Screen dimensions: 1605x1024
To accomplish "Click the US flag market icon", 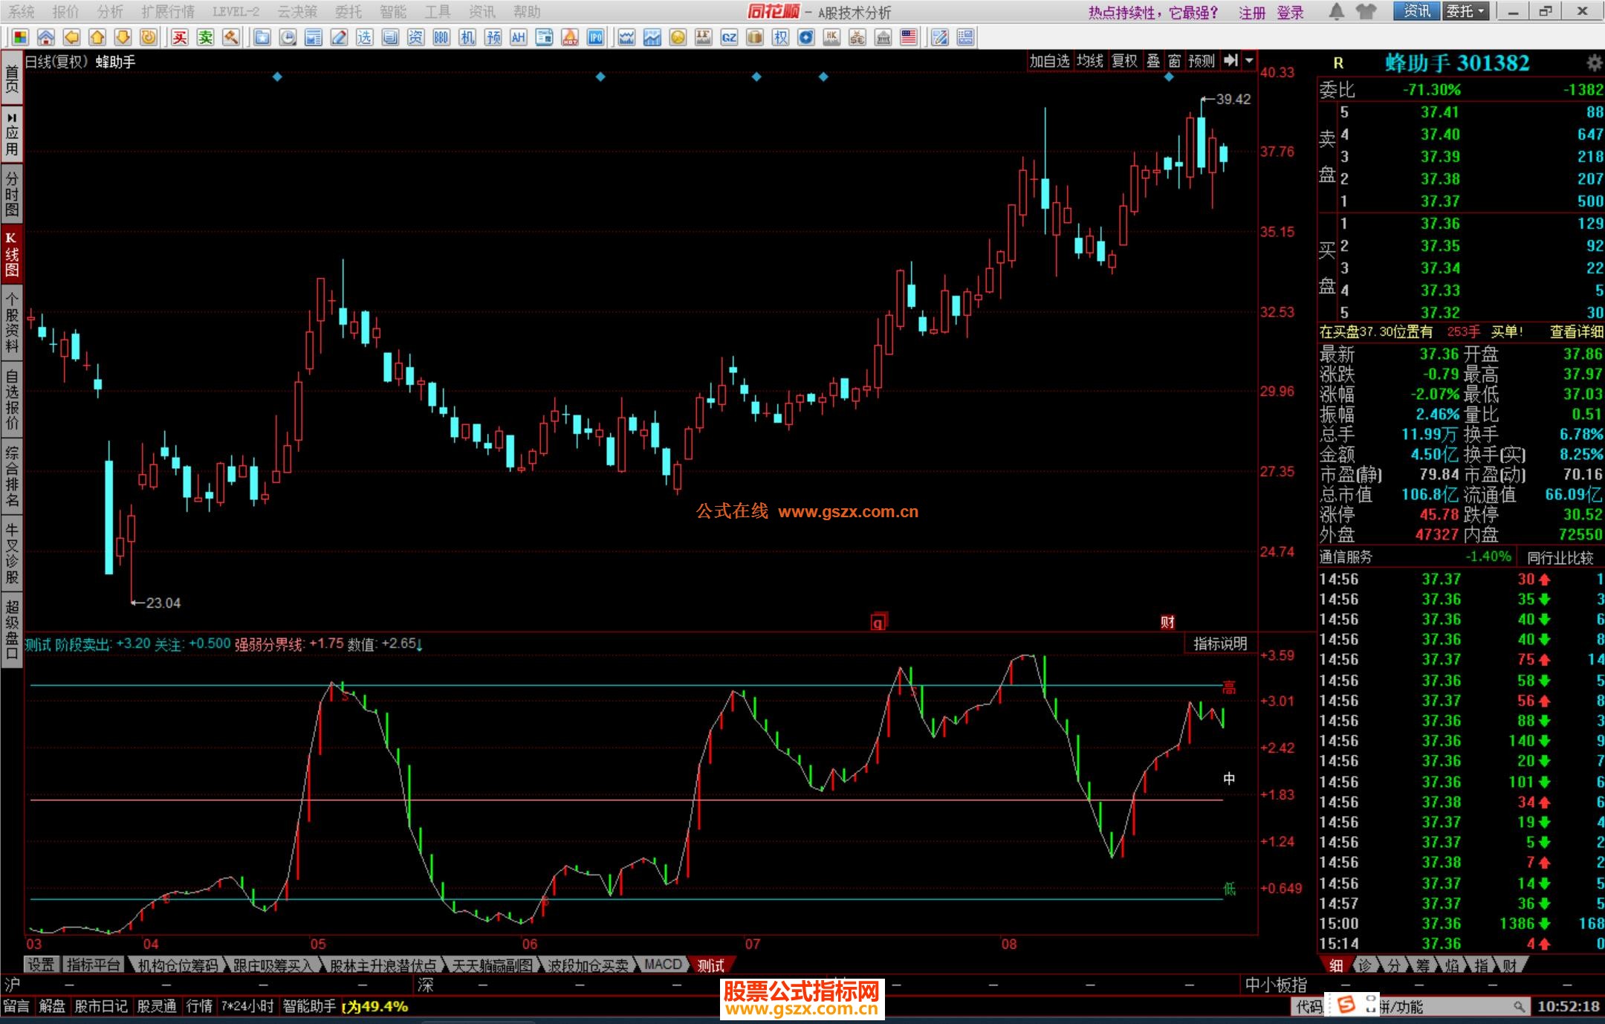I will tap(909, 37).
